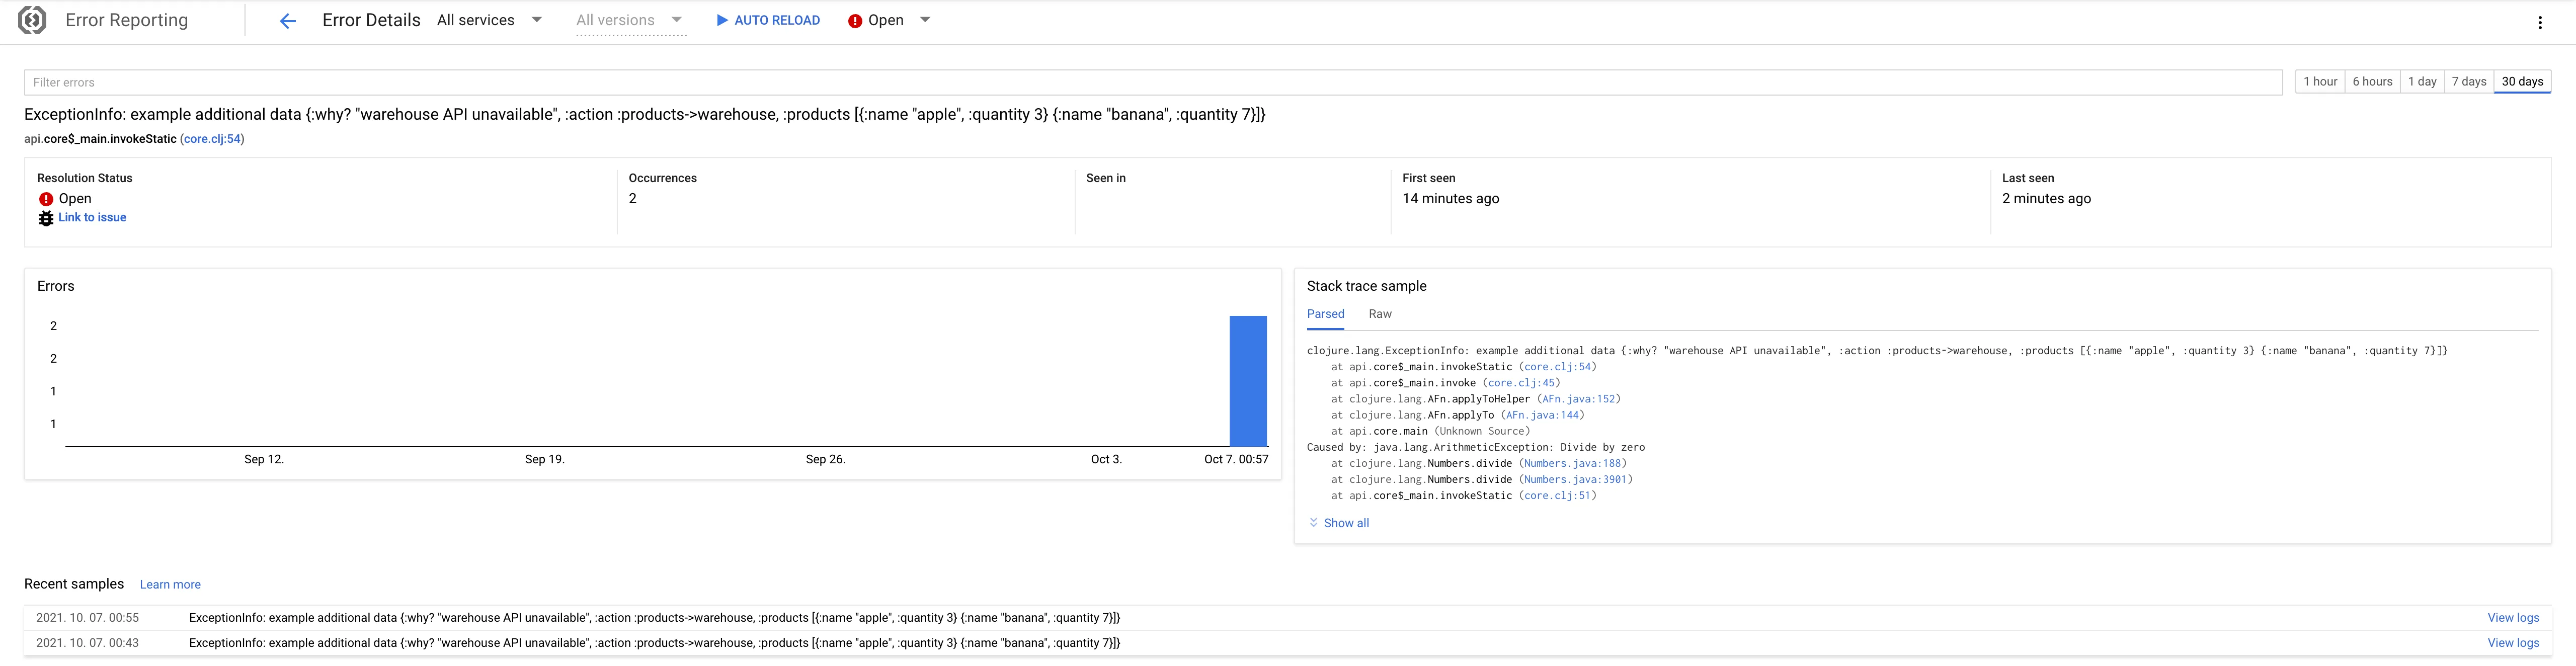Start AUTO RELOAD

(768, 20)
